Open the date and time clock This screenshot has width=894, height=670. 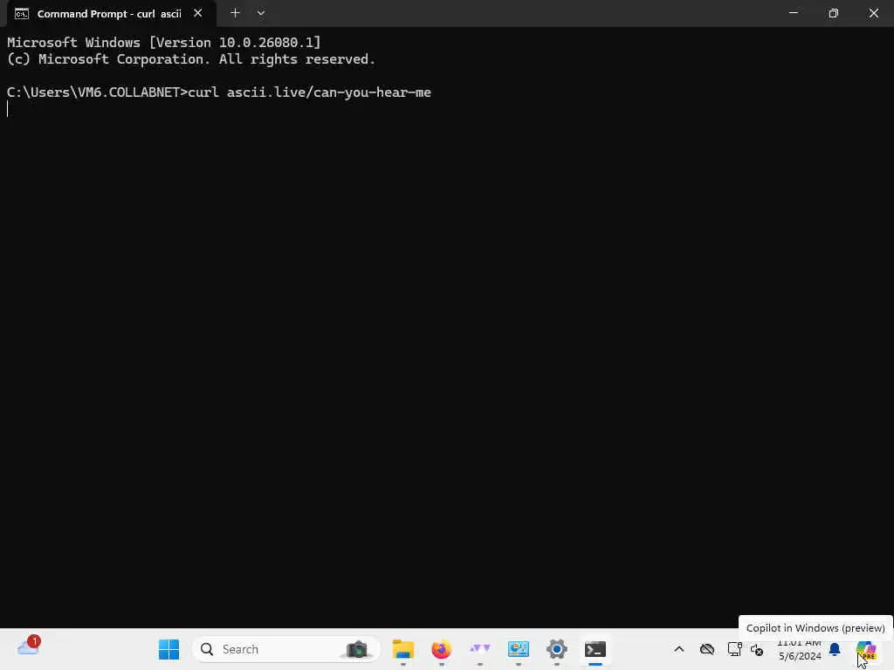point(800,649)
